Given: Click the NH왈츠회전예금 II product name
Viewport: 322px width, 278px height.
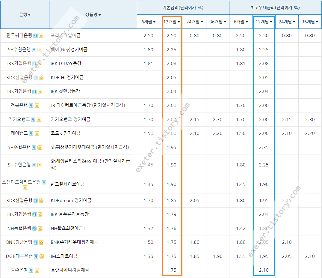Looking at the screenshot, I should (69, 228).
